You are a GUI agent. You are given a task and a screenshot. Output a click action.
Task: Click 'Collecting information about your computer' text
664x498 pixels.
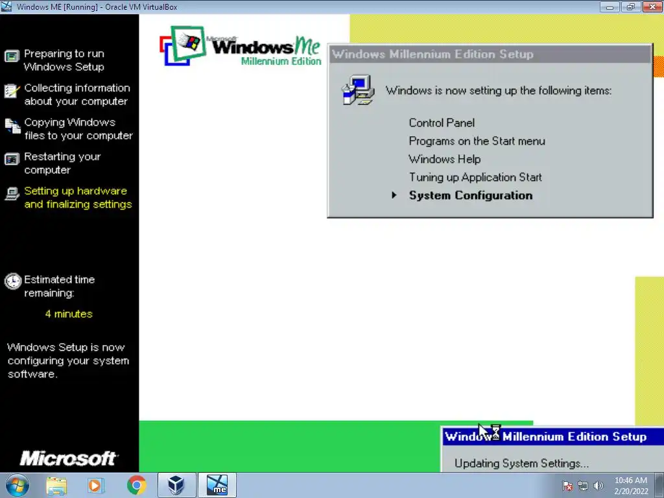(77, 95)
